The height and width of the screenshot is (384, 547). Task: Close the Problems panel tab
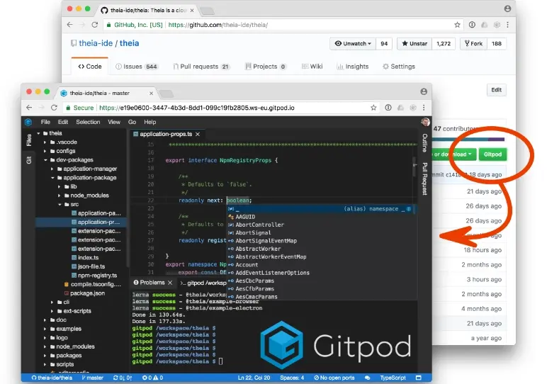pos(170,283)
